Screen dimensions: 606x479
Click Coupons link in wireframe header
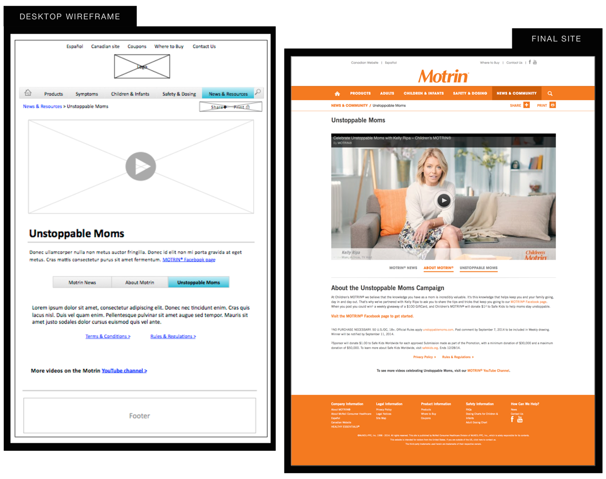pos(137,46)
